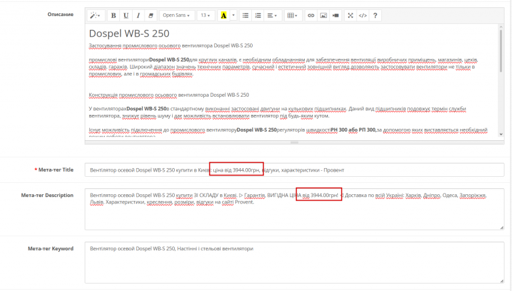Click the Мета-тег Title label

(x=56, y=170)
